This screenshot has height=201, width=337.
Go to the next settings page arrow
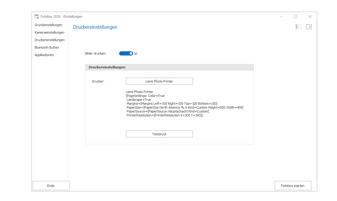pos(309,27)
